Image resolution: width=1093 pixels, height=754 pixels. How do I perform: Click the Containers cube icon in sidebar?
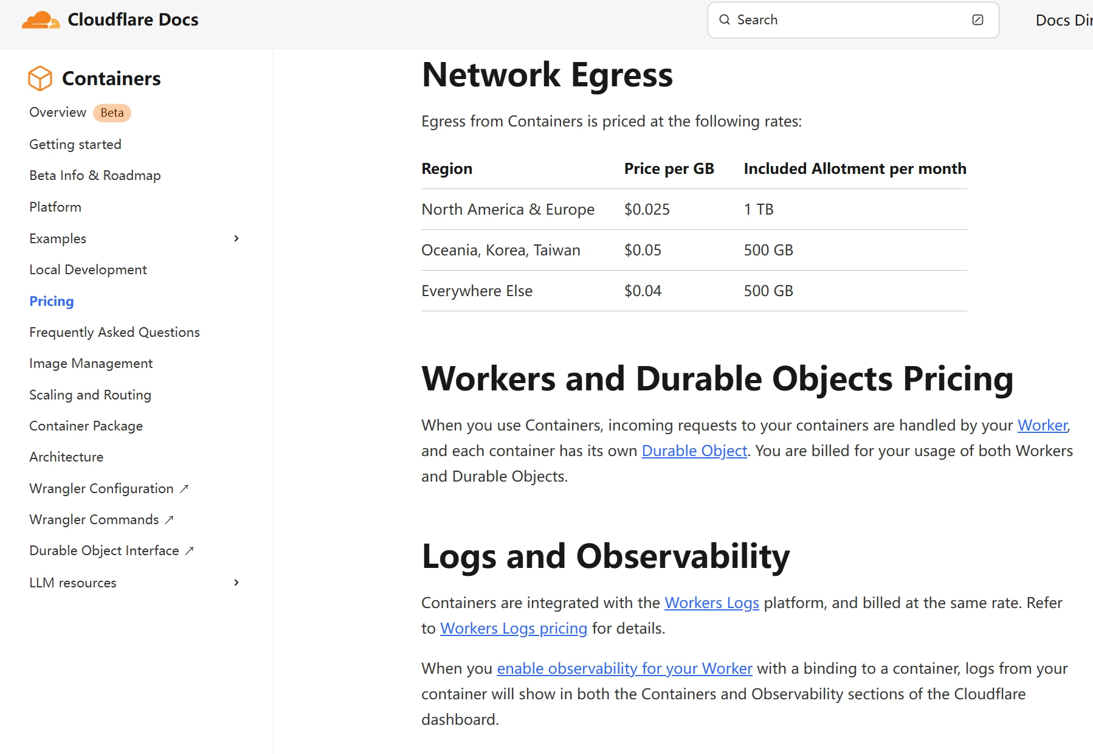[x=40, y=78]
